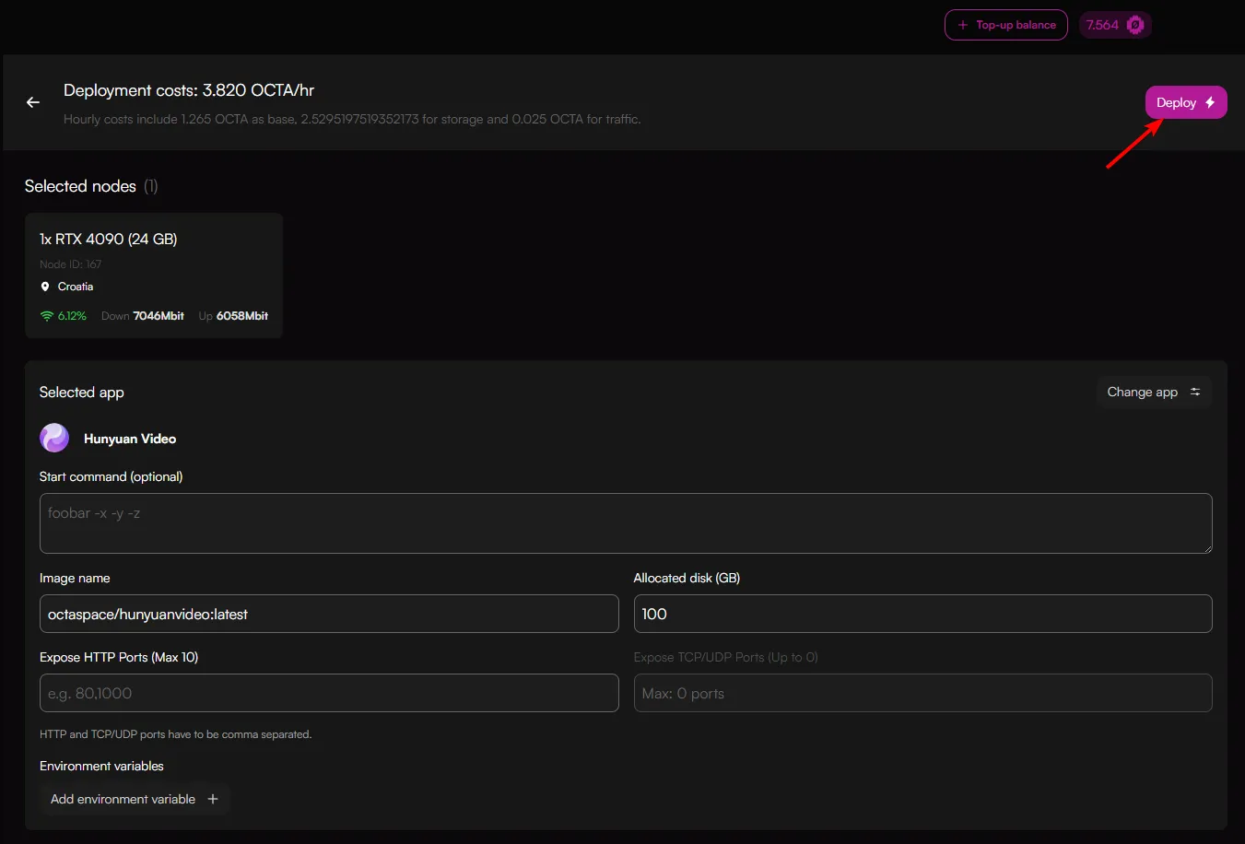Click the back arrow icon

point(33,102)
